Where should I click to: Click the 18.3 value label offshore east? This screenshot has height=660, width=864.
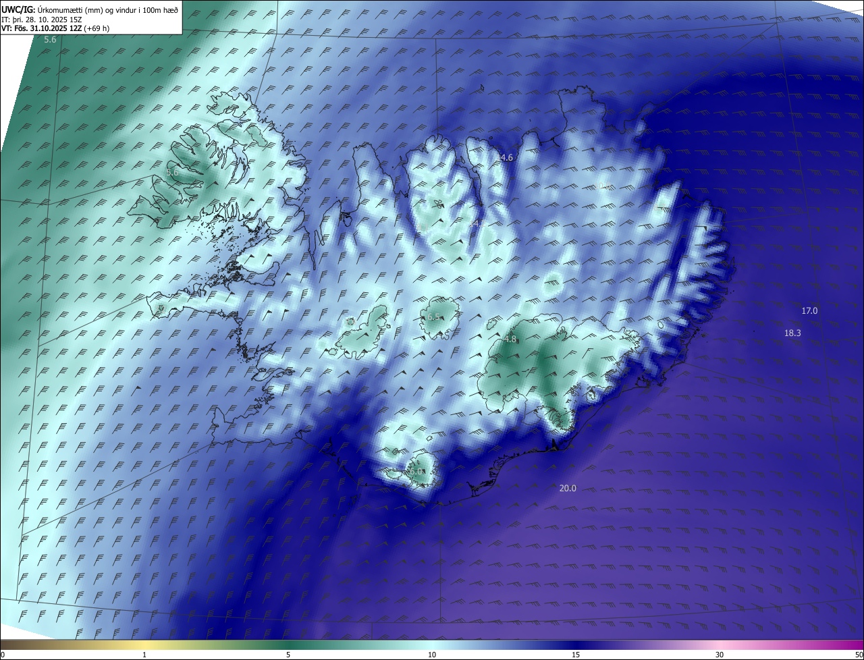click(x=792, y=333)
